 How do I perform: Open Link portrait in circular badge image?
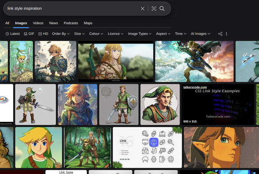pos(160,105)
